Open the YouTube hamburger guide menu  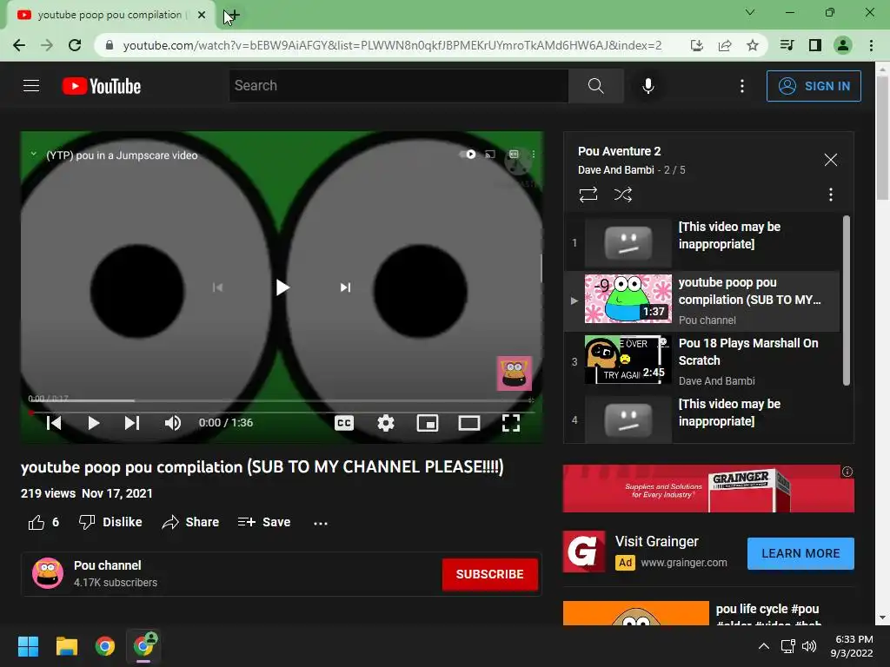pyautogui.click(x=31, y=86)
